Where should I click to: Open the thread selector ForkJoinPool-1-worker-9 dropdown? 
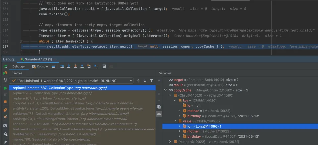click(72, 81)
